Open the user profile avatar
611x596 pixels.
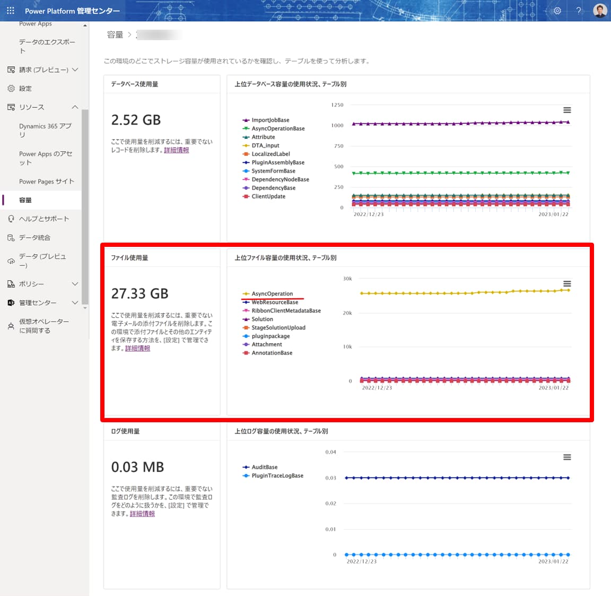click(x=600, y=11)
